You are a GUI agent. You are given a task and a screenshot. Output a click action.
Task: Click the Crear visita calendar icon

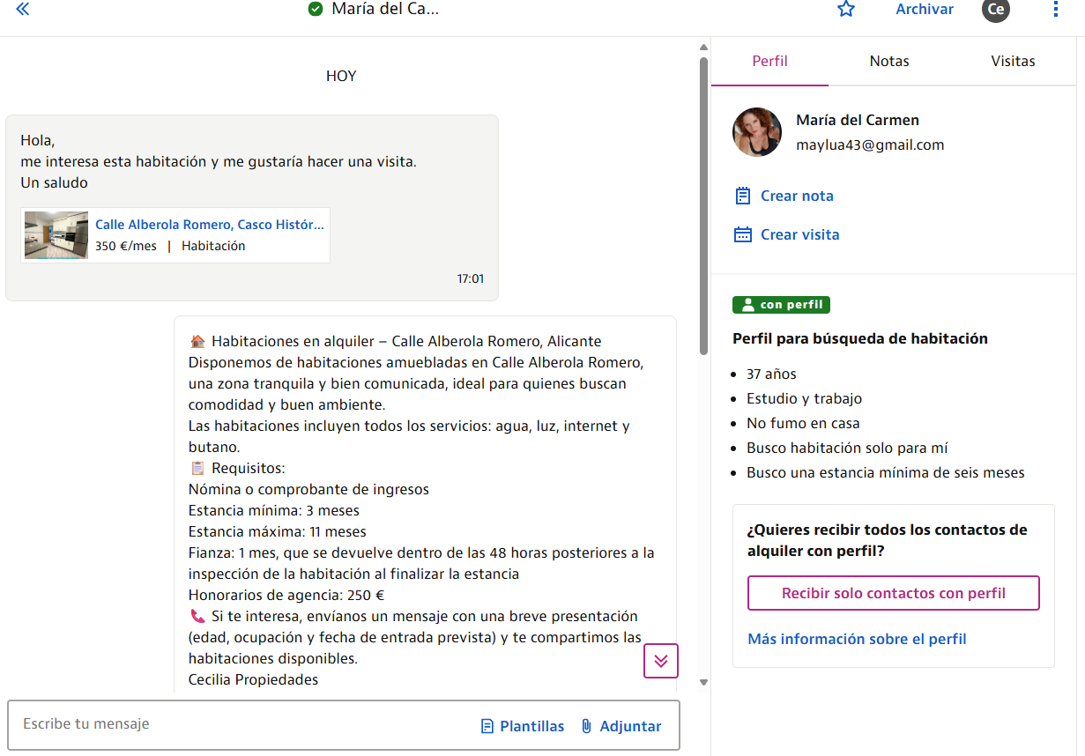pyautogui.click(x=743, y=234)
